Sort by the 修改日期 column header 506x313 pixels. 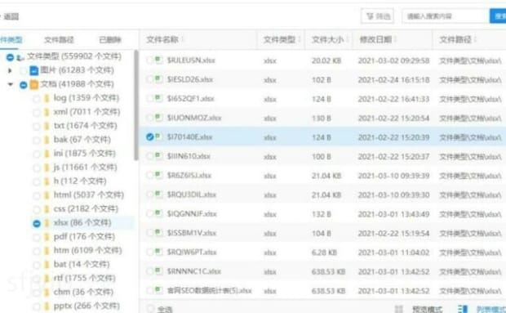click(375, 40)
